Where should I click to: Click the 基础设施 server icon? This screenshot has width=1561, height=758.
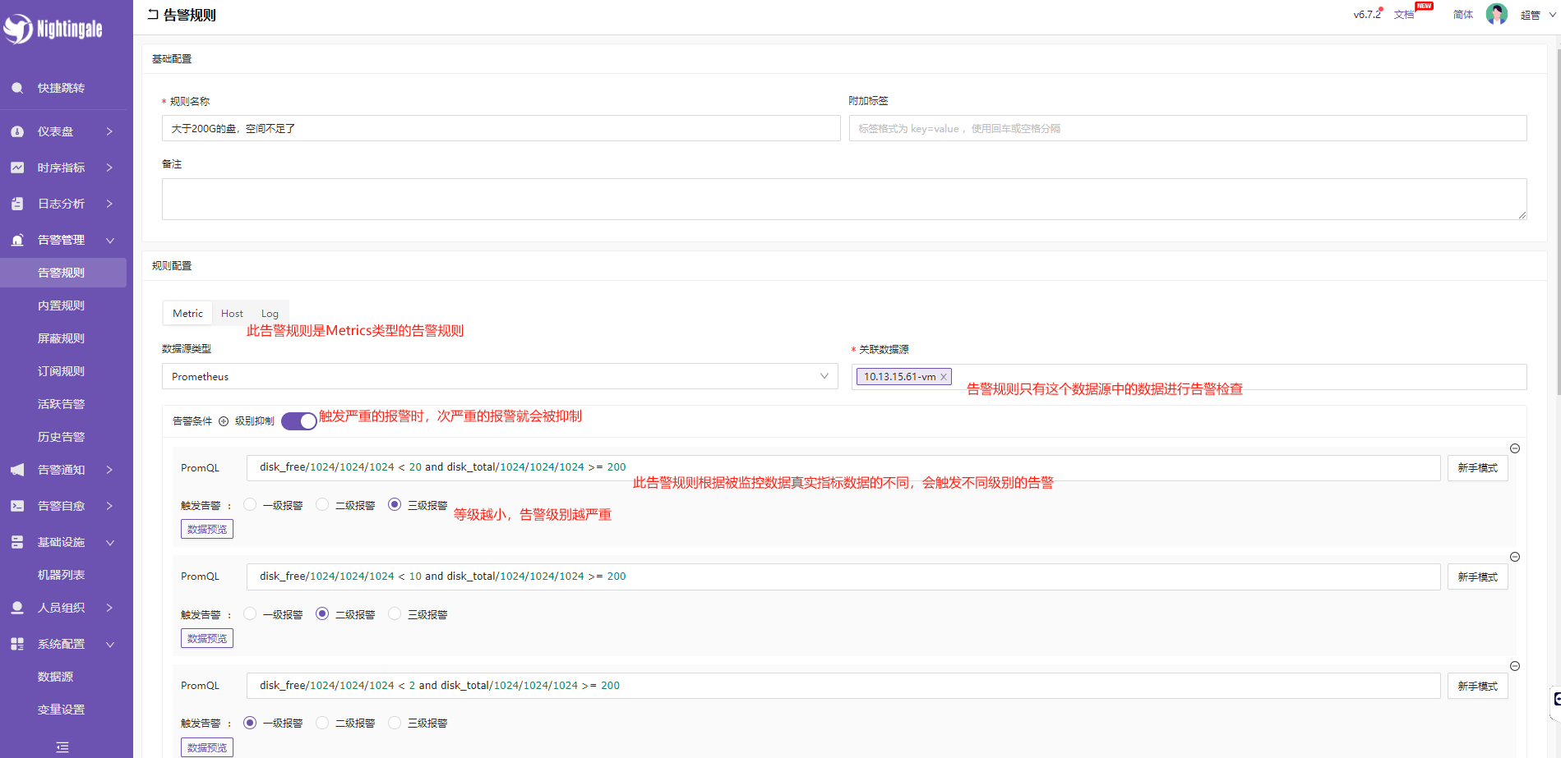[17, 542]
